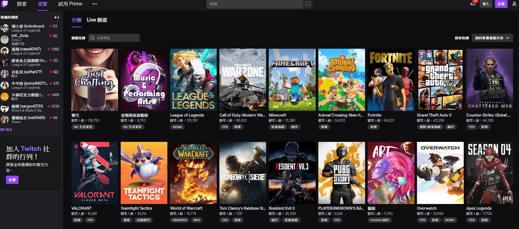Click 顯示更多 show more link
The image size is (519, 229).
click(6, 130)
